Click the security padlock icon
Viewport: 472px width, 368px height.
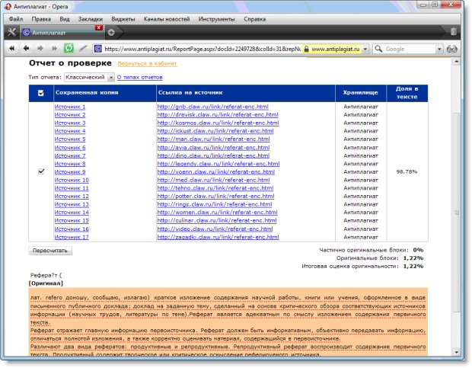point(306,49)
